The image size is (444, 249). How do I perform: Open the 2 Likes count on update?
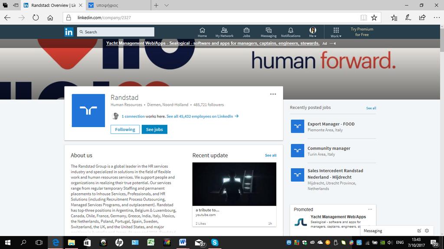(x=201, y=223)
